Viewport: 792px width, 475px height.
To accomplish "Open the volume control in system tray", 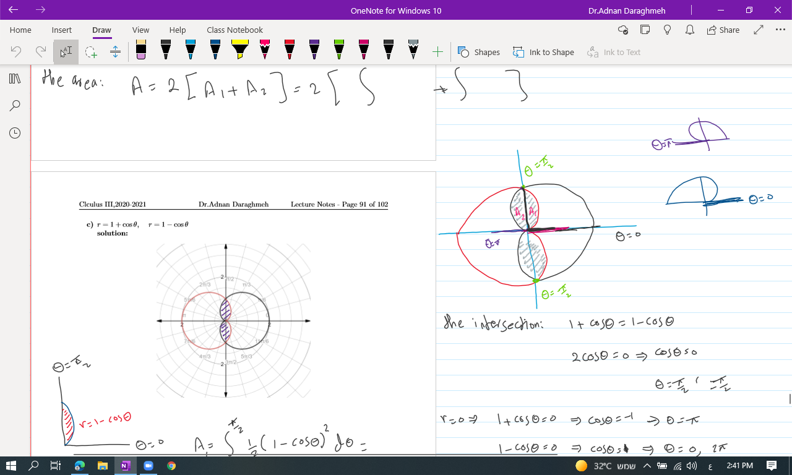I will [x=691, y=466].
